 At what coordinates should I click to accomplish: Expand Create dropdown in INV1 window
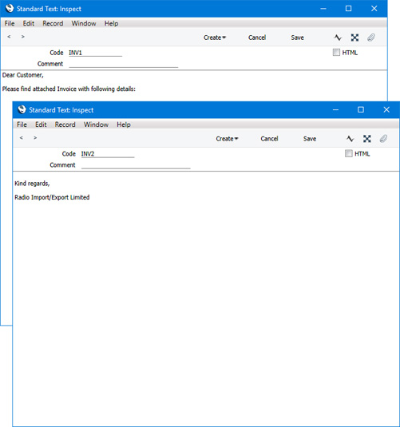coord(215,38)
